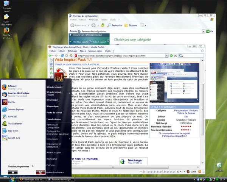Screen dimensions: 227x182
Task: Open address bar dropdown in Panneau de configuration
Action: 204,31
